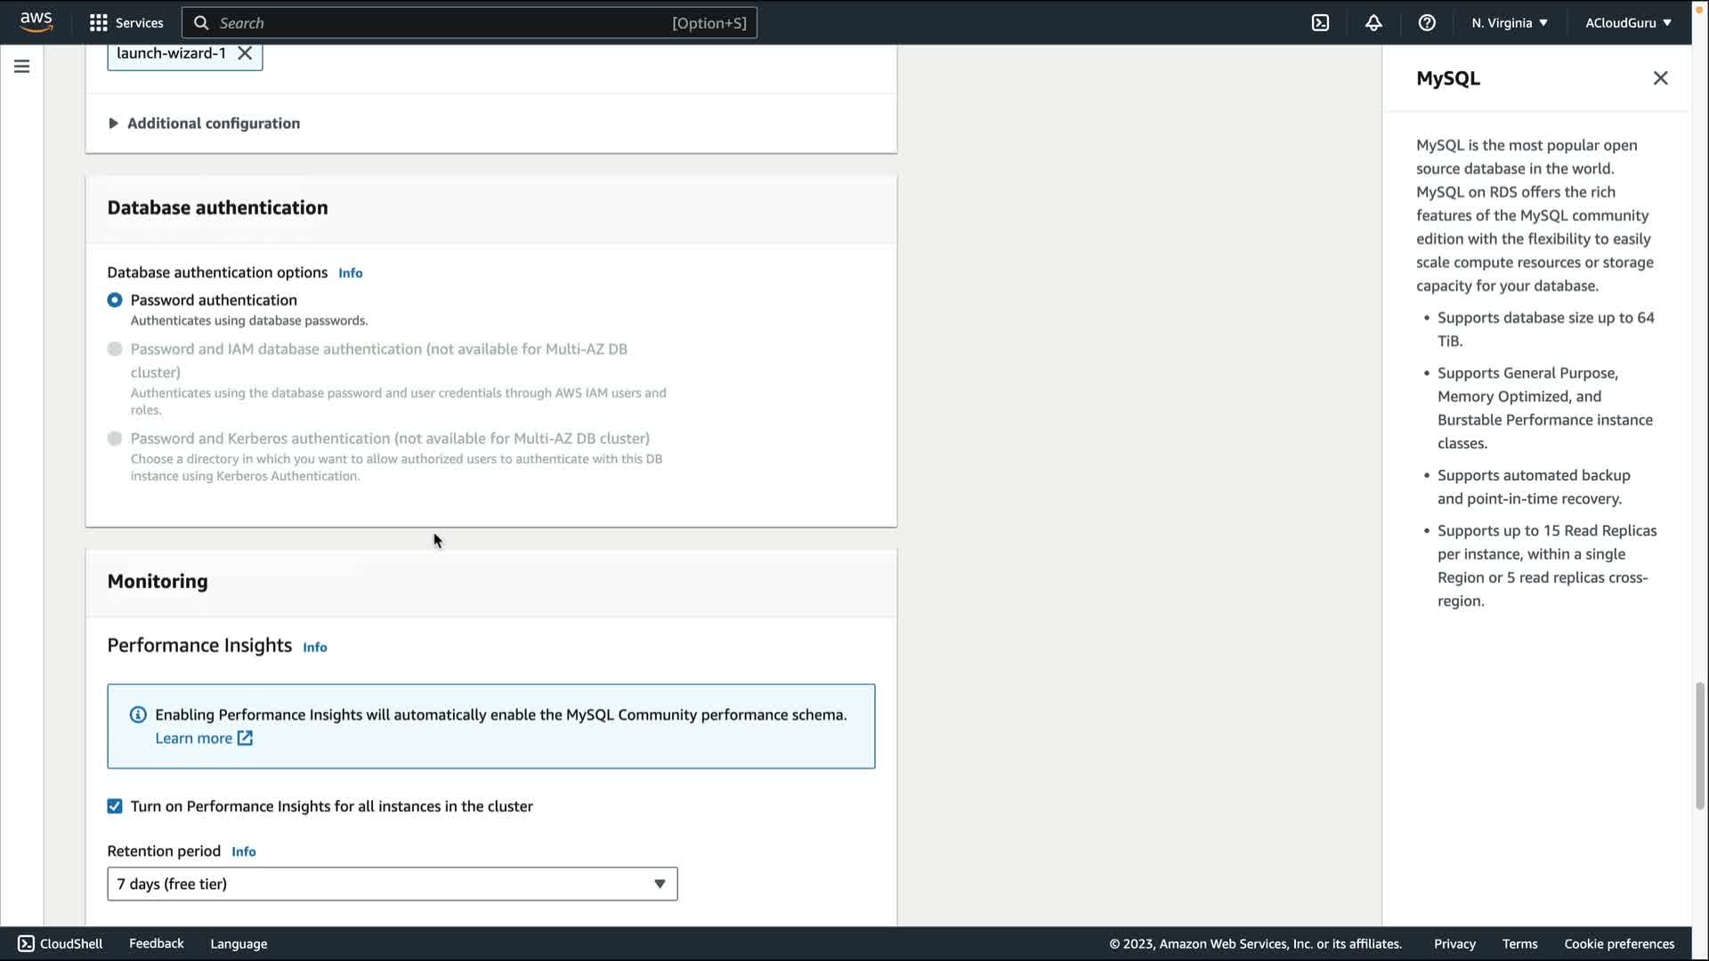Image resolution: width=1709 pixels, height=961 pixels.
Task: Click the AWS logo home icon
Action: (x=36, y=21)
